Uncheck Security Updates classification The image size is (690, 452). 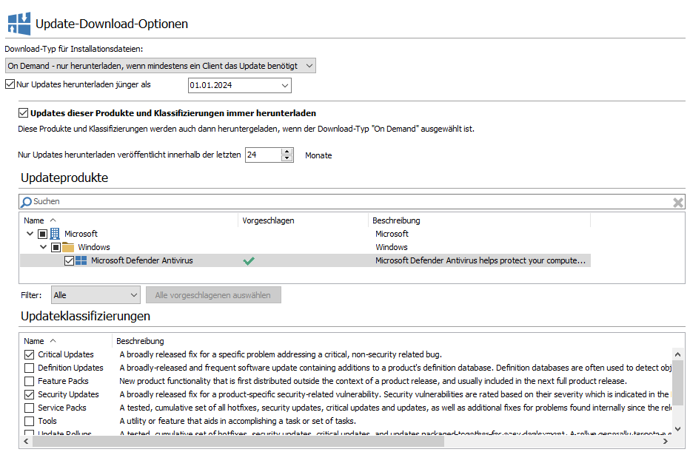tap(29, 394)
